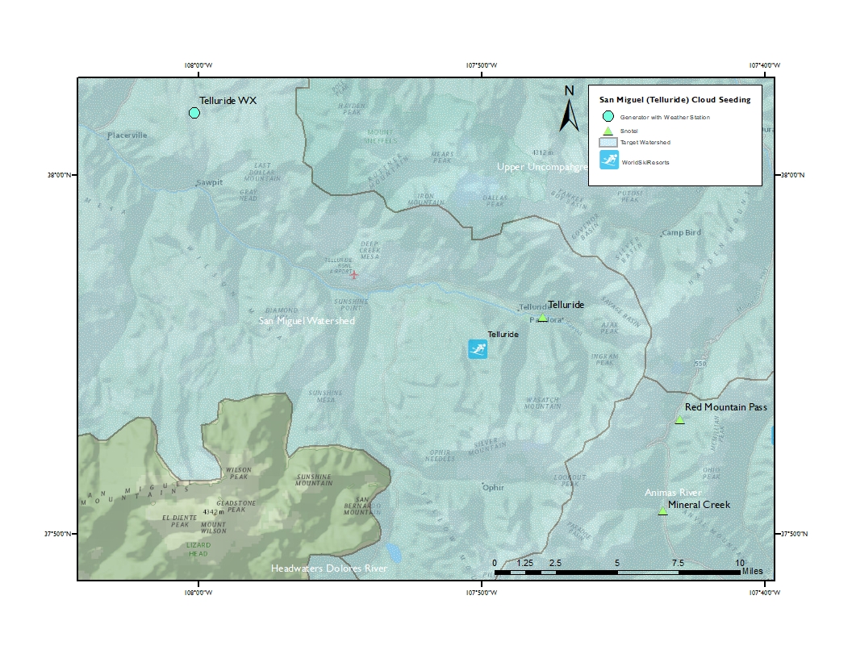Click the San Miguel Watershed label
Screen dimensions: 852x658
[x=307, y=321]
